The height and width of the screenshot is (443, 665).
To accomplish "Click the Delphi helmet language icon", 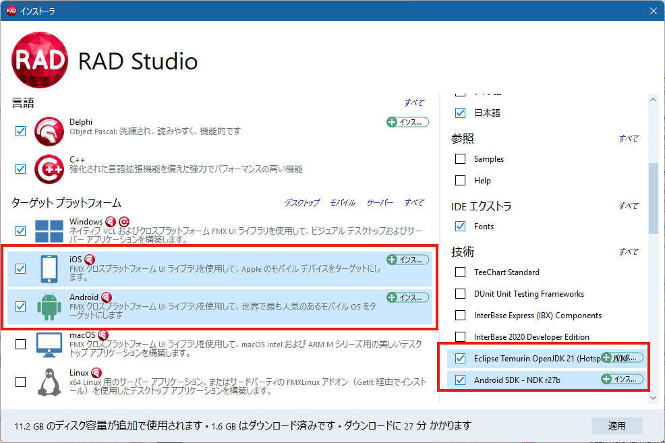I will pos(49,131).
